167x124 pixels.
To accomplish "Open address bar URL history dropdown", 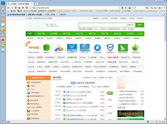I will coord(119,8).
